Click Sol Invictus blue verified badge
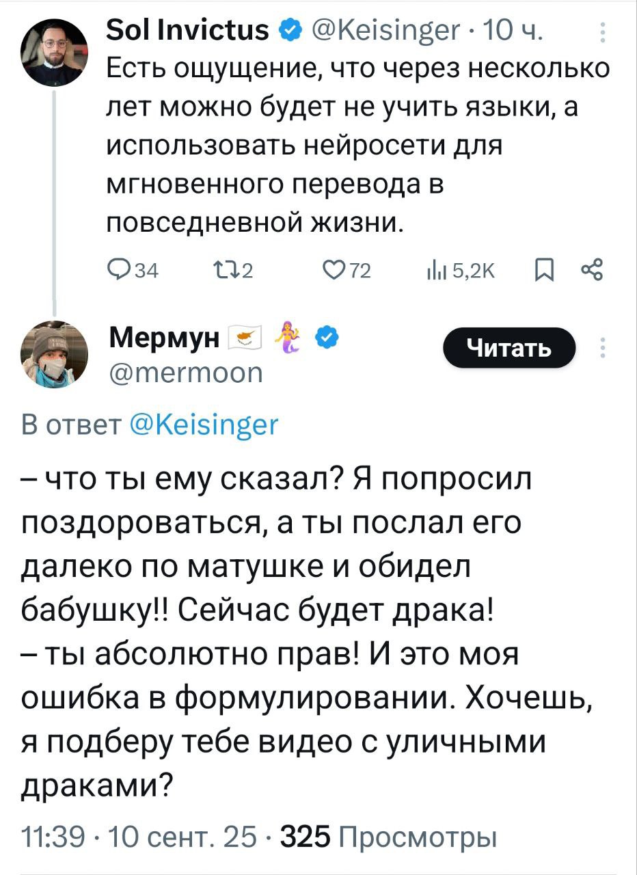The width and height of the screenshot is (637, 875). [x=288, y=31]
